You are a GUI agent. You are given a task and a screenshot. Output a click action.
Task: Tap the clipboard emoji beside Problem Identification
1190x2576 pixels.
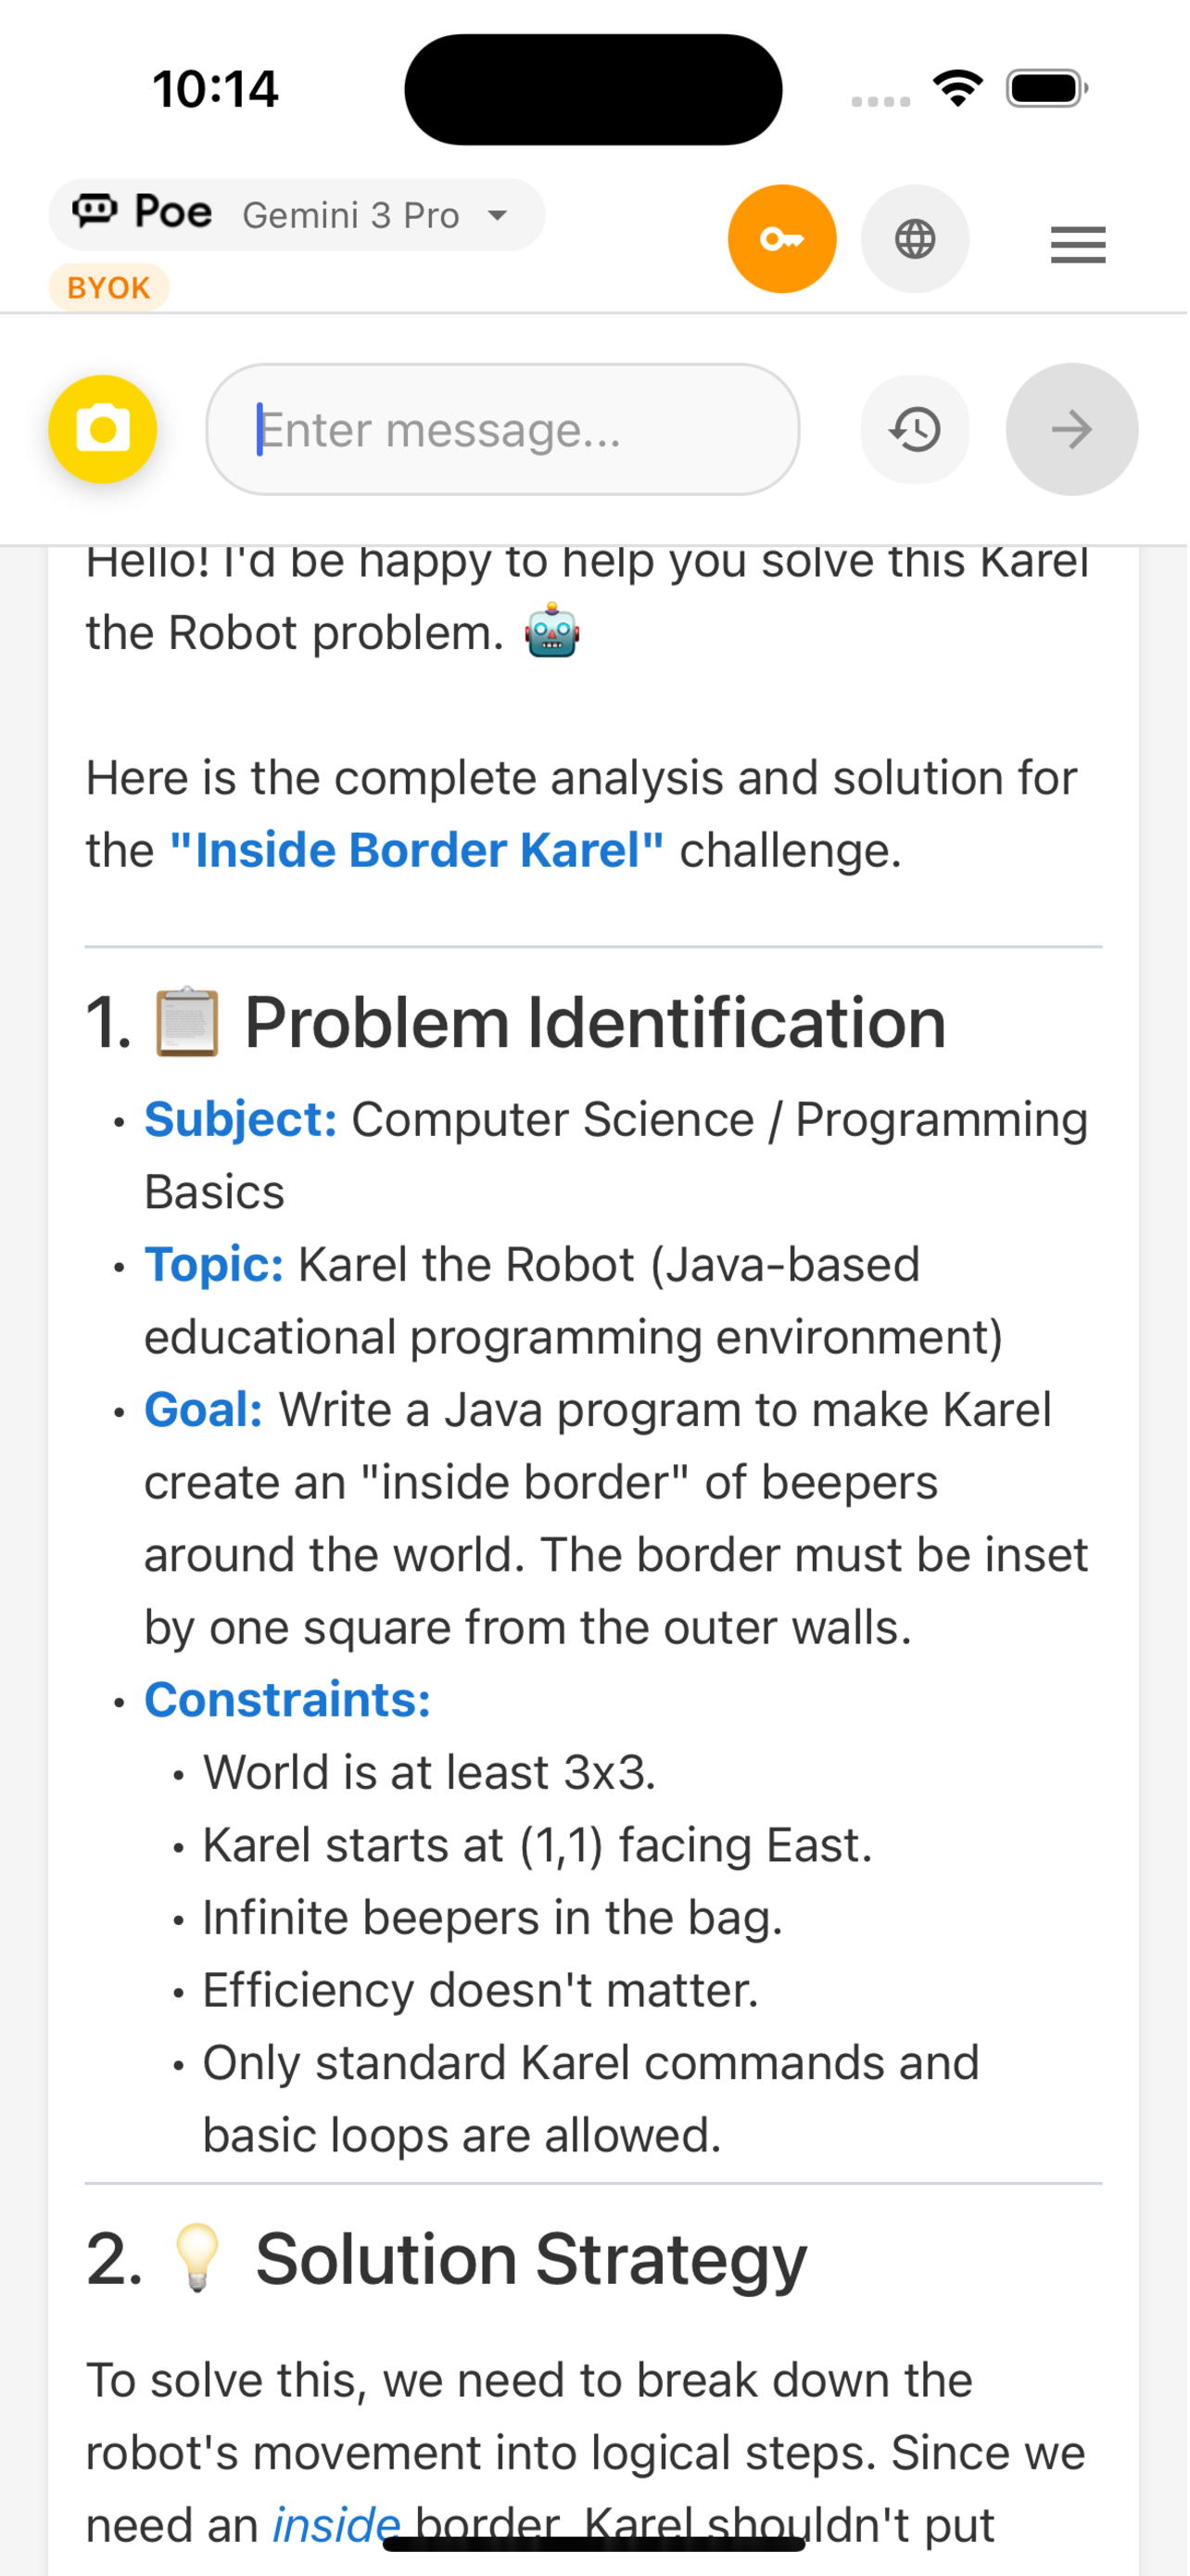coord(187,1022)
